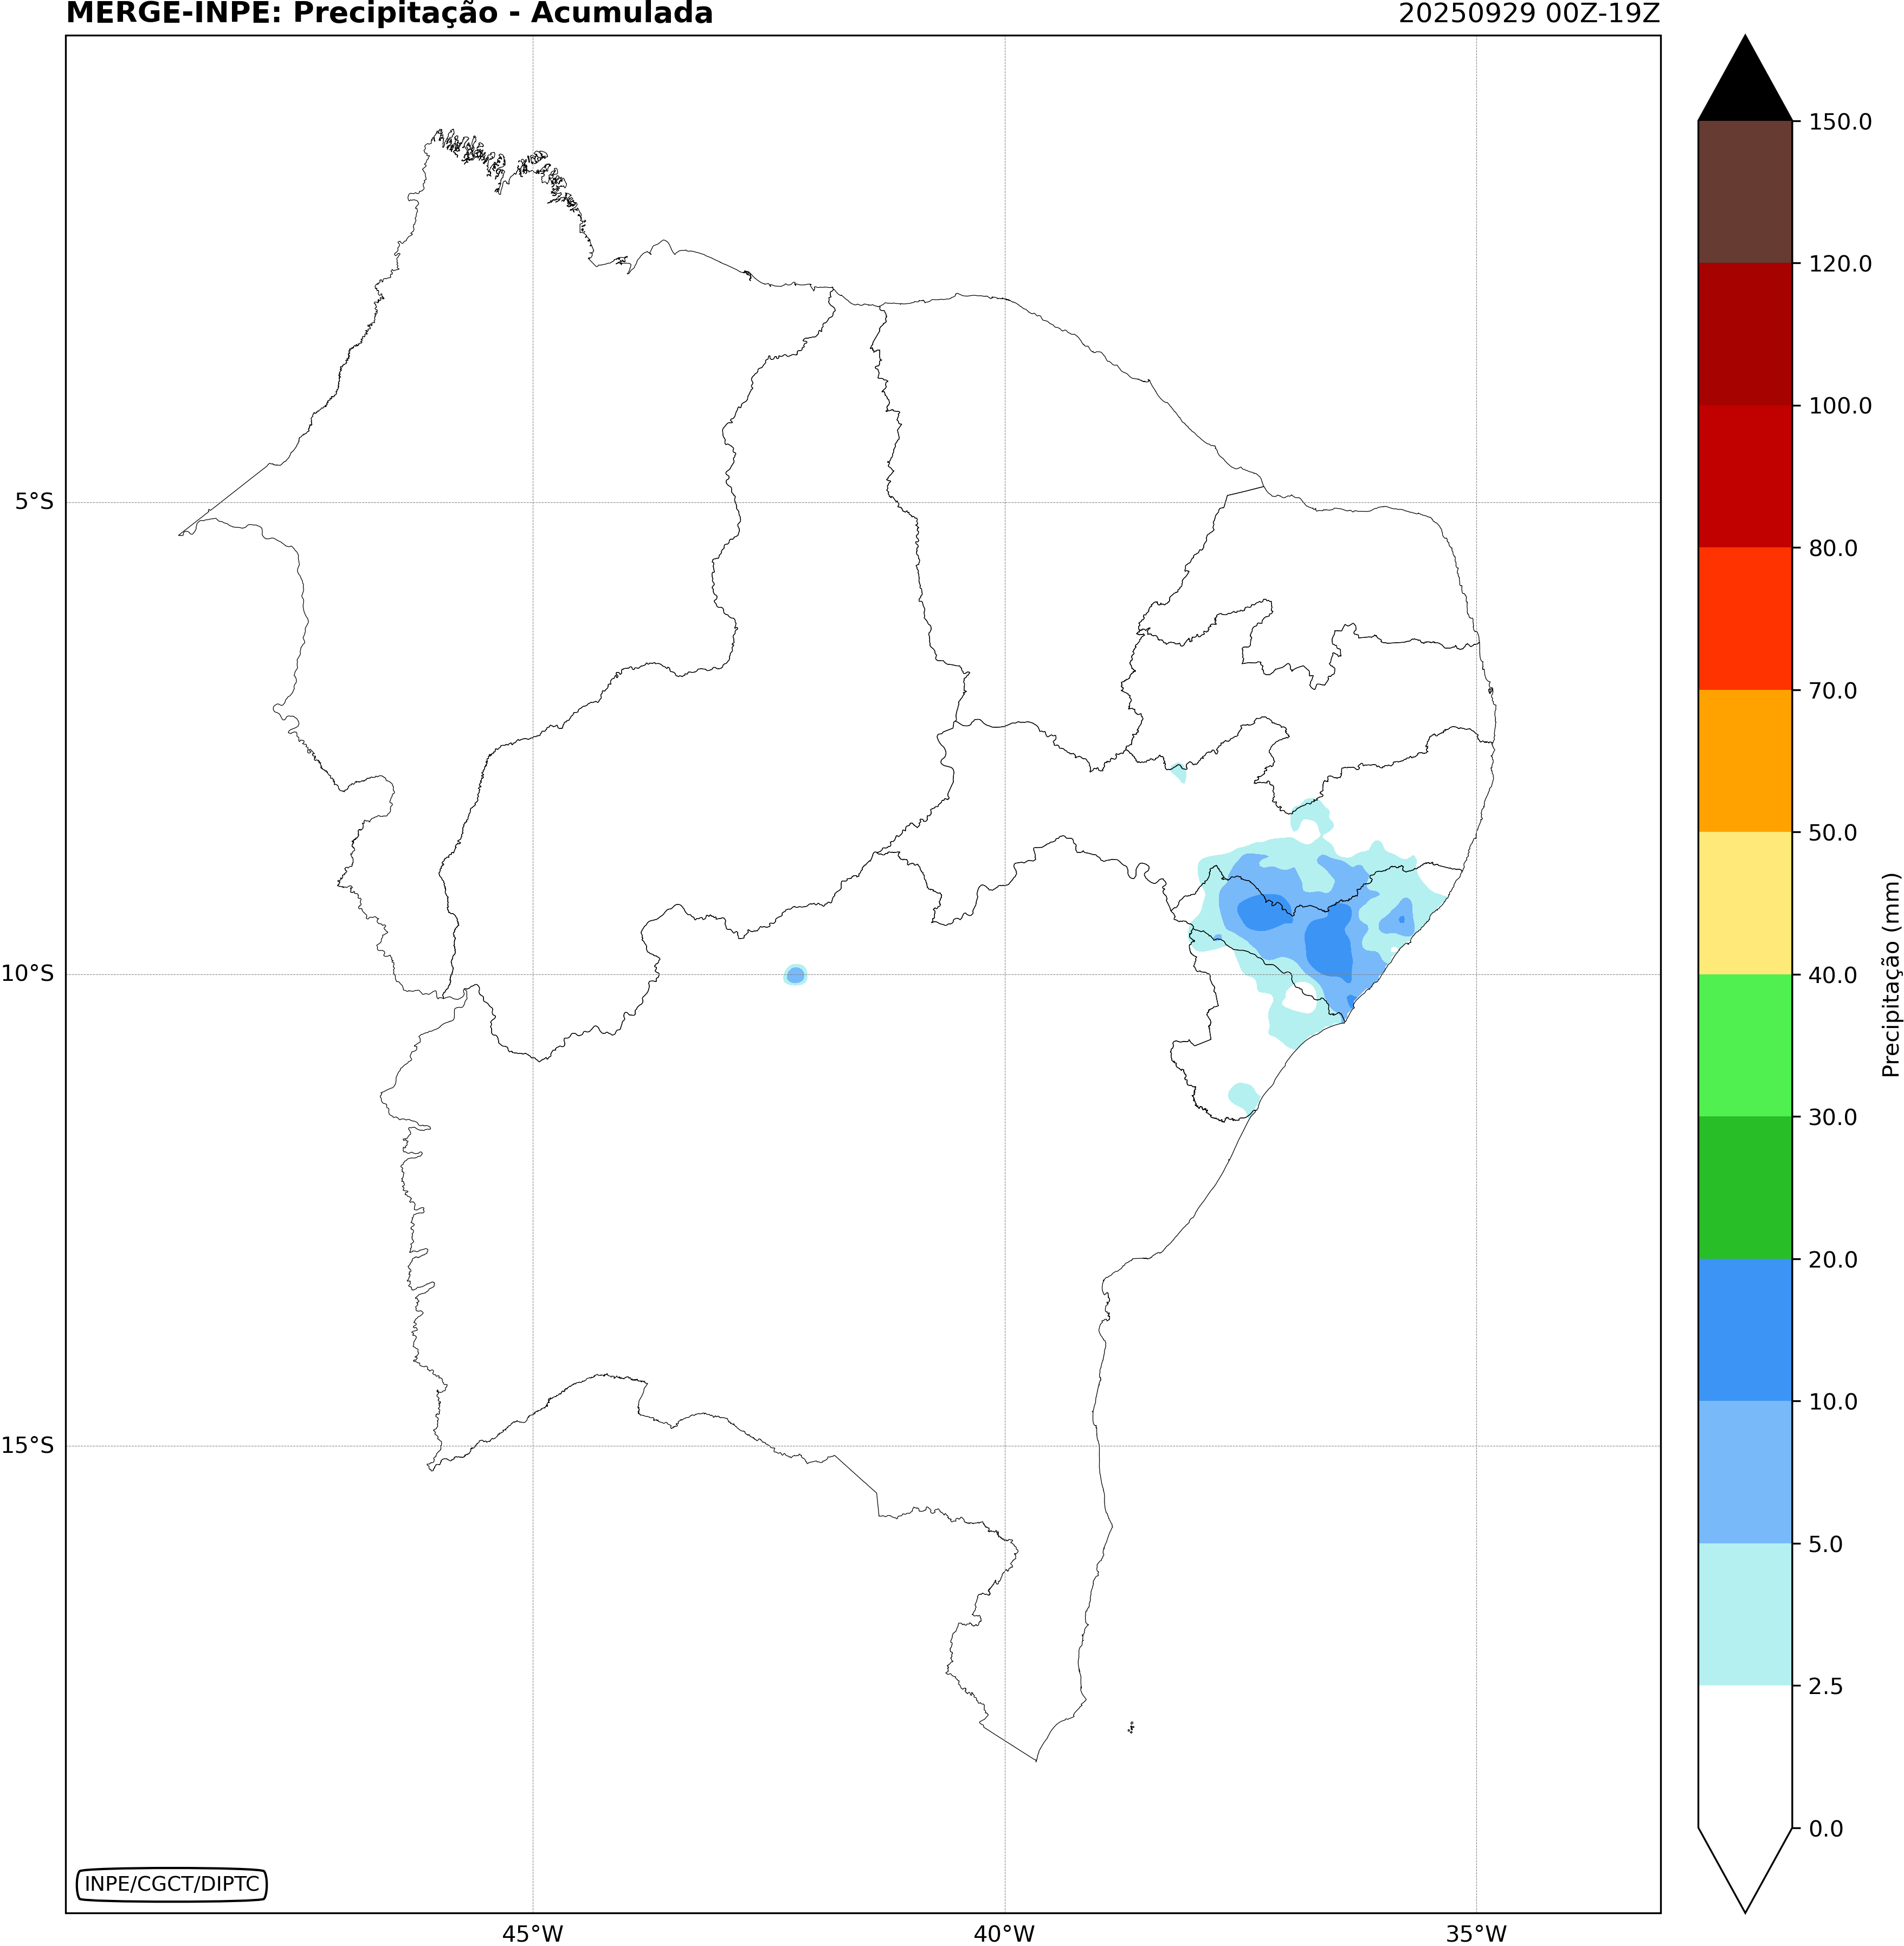The image size is (1904, 1946).
Task: Click the dark green 20-30 mm band
Action: [1745, 1187]
